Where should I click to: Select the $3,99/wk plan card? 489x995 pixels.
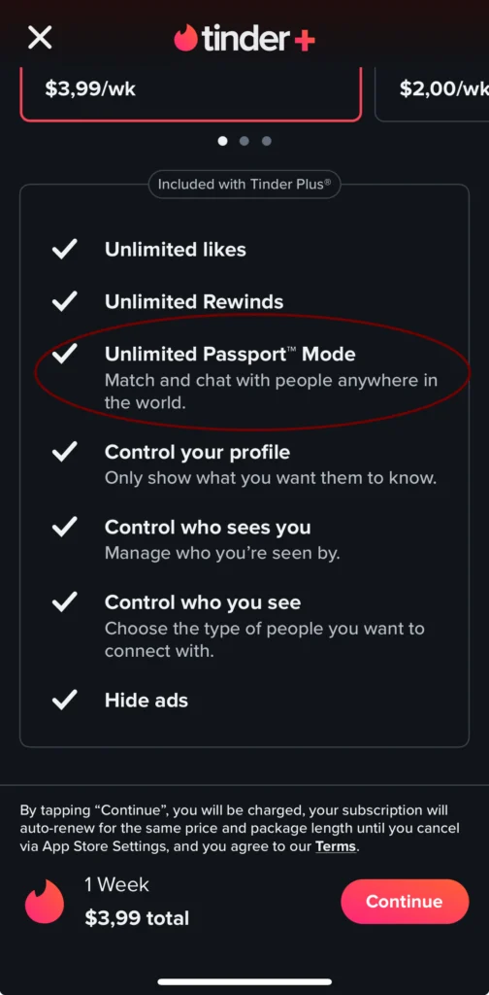191,92
